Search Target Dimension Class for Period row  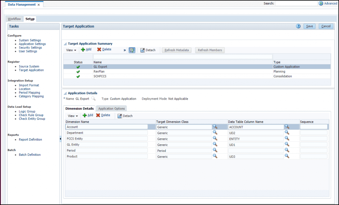215,150
